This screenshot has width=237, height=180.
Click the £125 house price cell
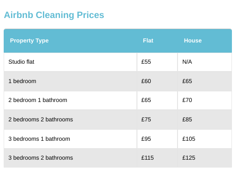pyautogui.click(x=189, y=158)
